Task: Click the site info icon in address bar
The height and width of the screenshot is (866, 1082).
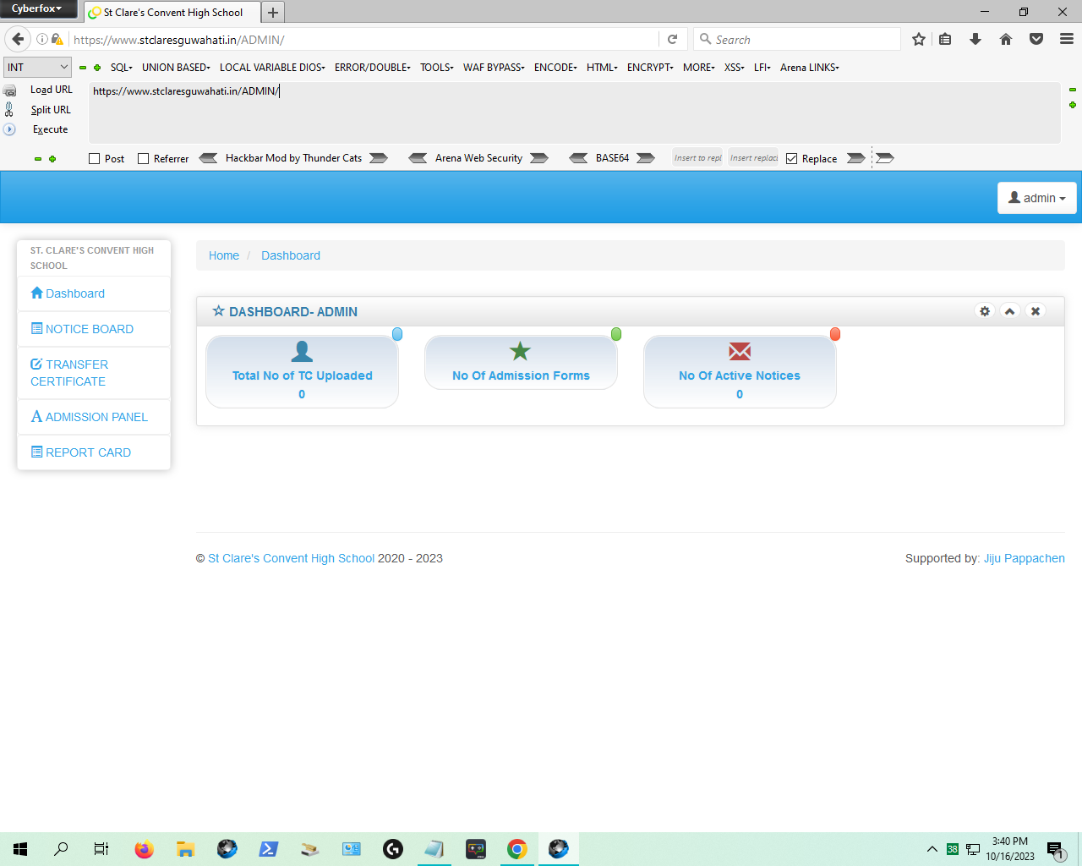Action: (x=41, y=39)
